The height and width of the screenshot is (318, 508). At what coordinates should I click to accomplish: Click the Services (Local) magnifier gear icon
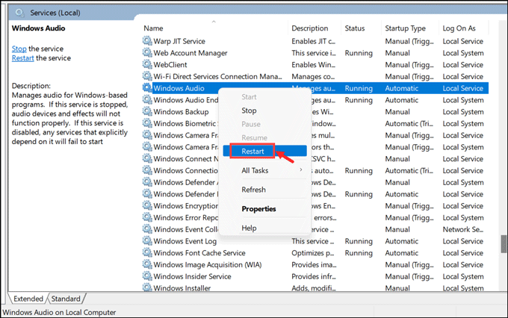point(20,13)
